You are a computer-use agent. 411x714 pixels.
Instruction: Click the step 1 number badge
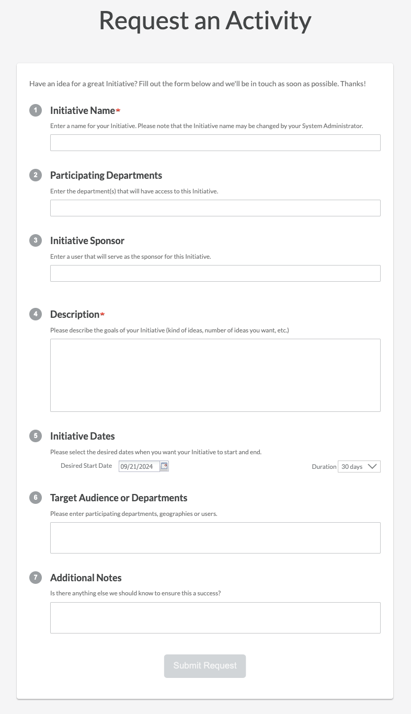pyautogui.click(x=36, y=110)
